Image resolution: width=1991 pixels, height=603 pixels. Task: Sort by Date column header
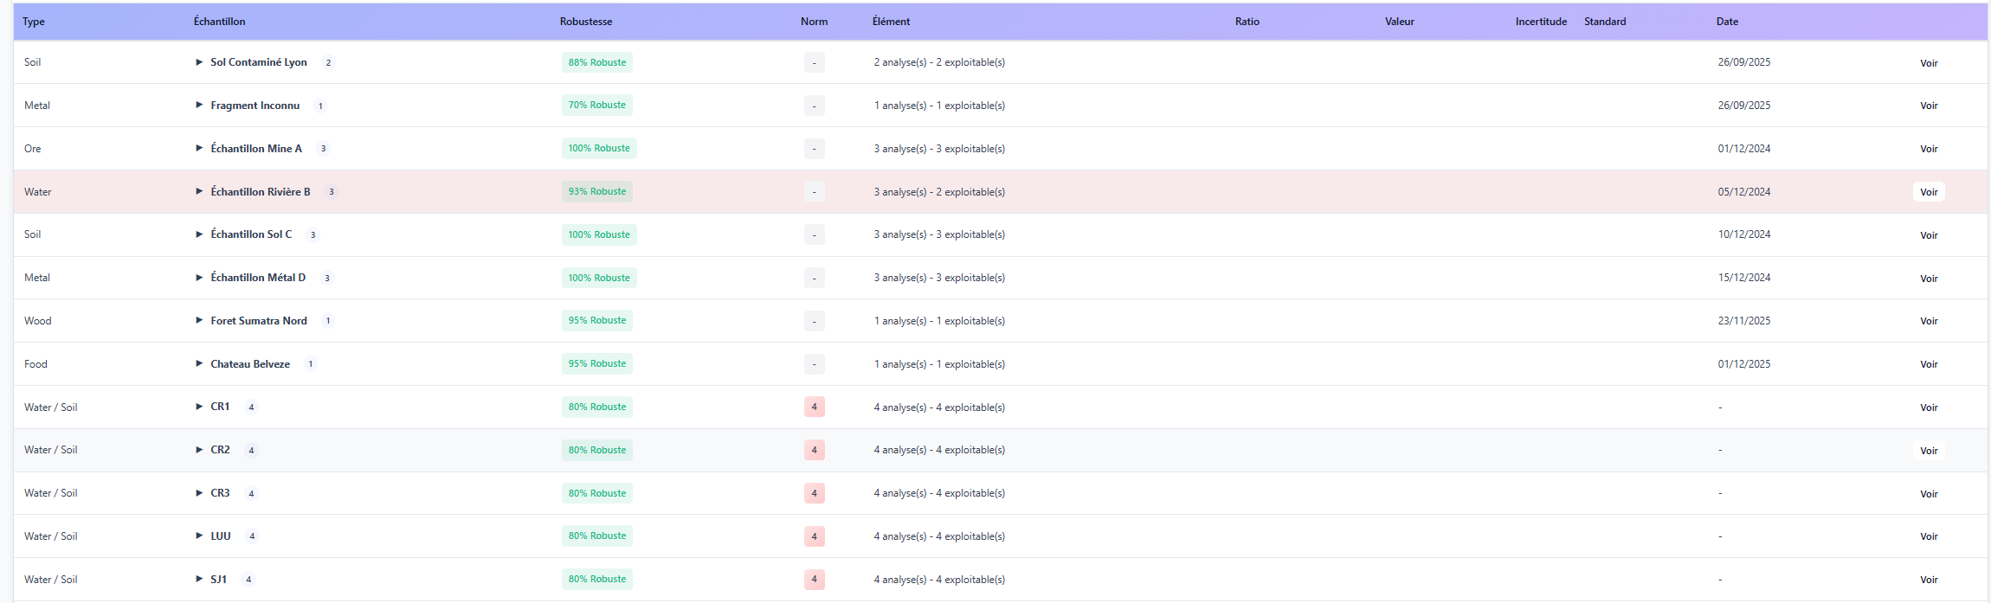[1726, 22]
